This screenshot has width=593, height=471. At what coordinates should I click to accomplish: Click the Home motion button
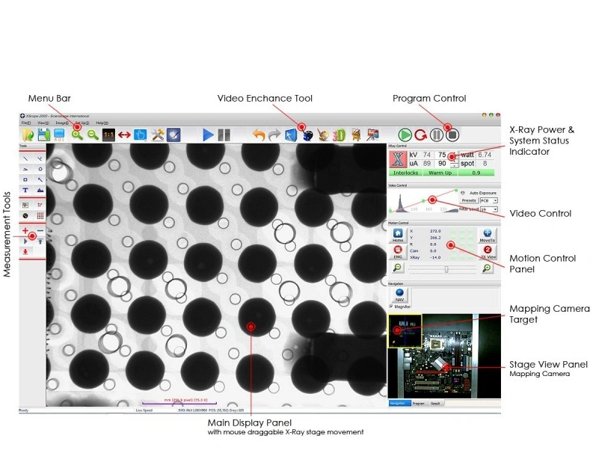[x=398, y=235]
